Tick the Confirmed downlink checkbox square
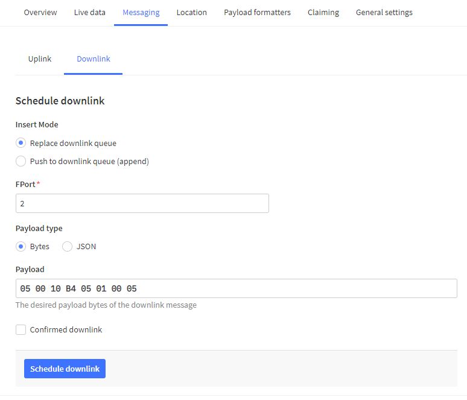This screenshot has height=400, width=467. (21, 330)
